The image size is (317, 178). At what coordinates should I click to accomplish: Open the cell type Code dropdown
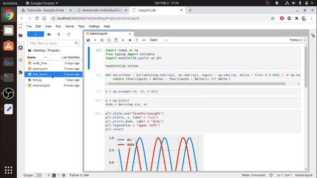pyautogui.click(x=158, y=40)
